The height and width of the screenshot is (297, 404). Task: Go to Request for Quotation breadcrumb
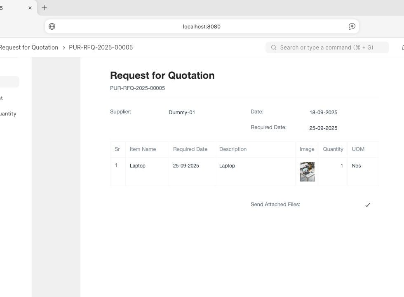[29, 47]
